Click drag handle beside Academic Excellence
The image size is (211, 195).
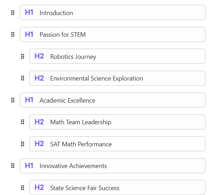pos(13,100)
